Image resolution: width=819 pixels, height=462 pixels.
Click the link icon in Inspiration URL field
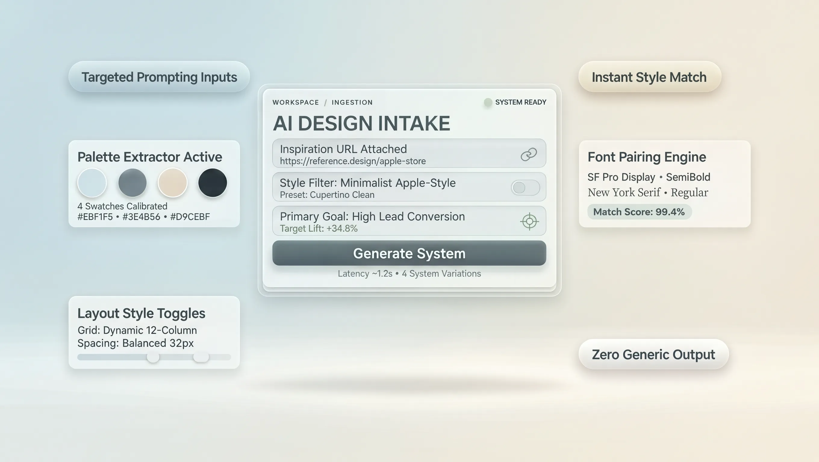pos(529,154)
